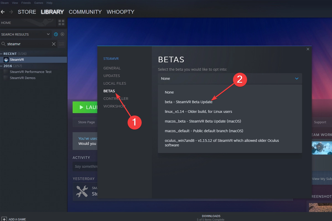The width and height of the screenshot is (332, 221).
Task: Click the back navigation arrow
Action: pyautogui.click(x=3, y=12)
